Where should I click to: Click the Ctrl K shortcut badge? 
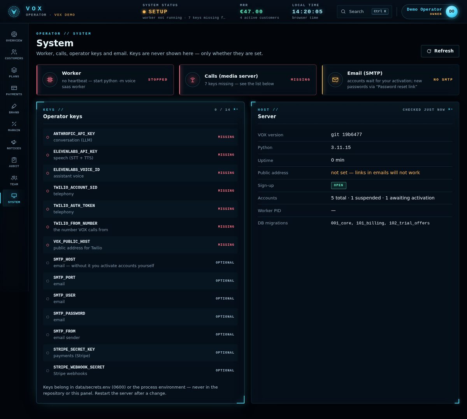[x=380, y=12]
